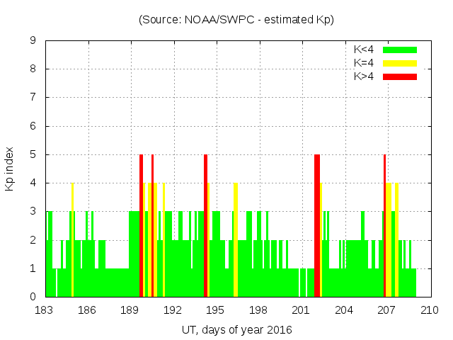Click the yellow K=4 legend swatch
This screenshot has width=453, height=340.
400,63
